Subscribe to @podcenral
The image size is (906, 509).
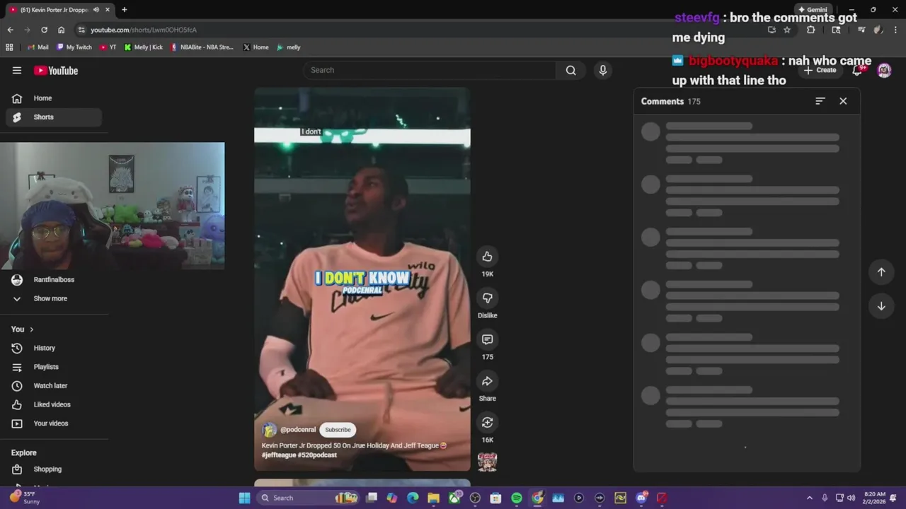[x=338, y=430]
